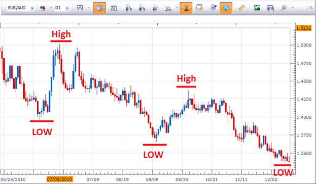Click the first zoom magnifier icon

128,8
